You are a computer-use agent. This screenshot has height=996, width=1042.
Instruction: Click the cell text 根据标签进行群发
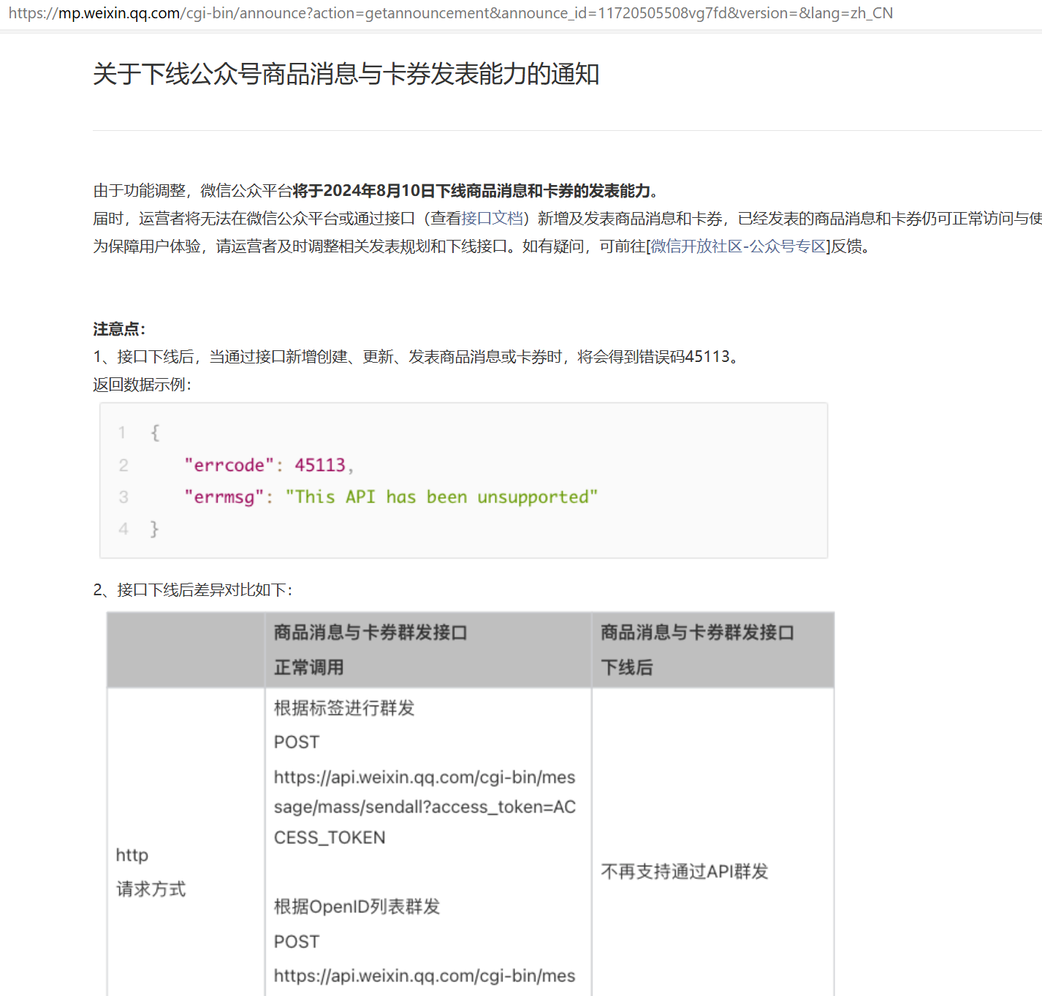coord(344,708)
